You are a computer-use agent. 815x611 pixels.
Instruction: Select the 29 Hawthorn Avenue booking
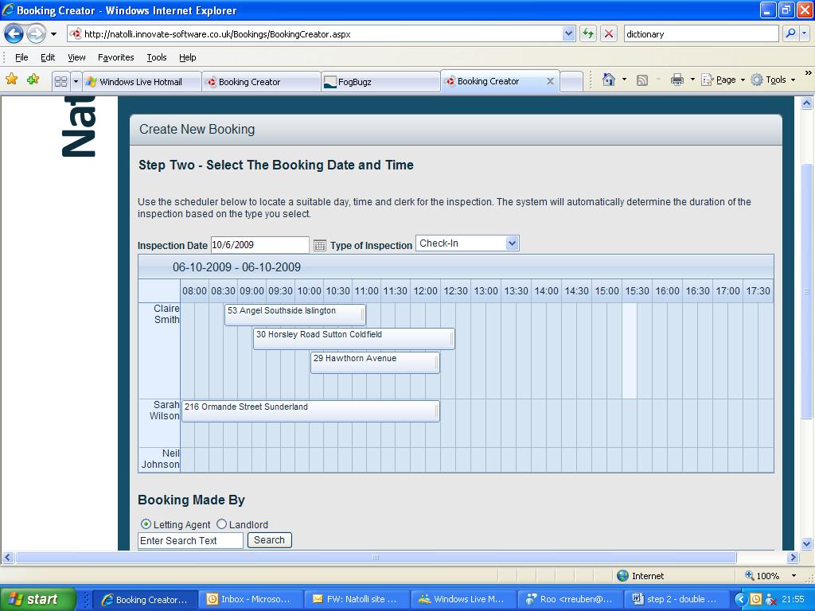coord(375,363)
